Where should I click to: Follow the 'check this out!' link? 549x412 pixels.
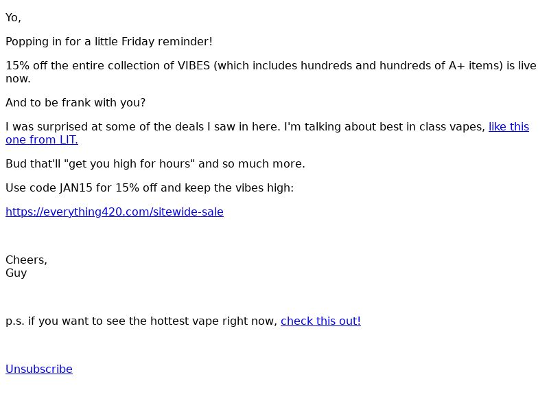[x=320, y=321]
